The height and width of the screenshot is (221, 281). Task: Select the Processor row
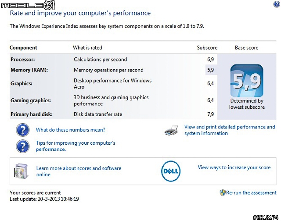point(113,59)
